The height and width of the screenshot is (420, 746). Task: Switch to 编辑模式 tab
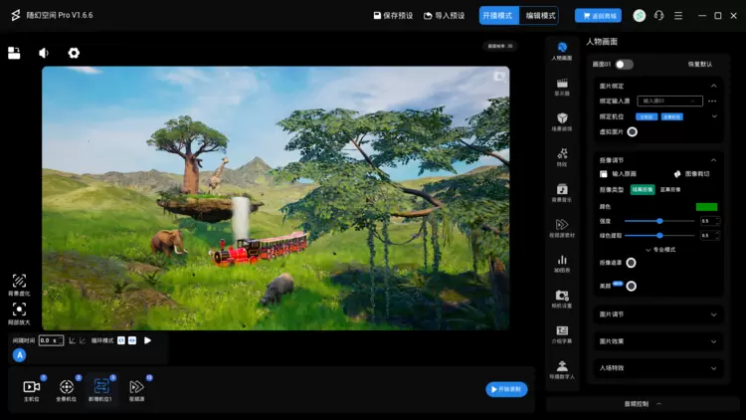[x=540, y=16]
